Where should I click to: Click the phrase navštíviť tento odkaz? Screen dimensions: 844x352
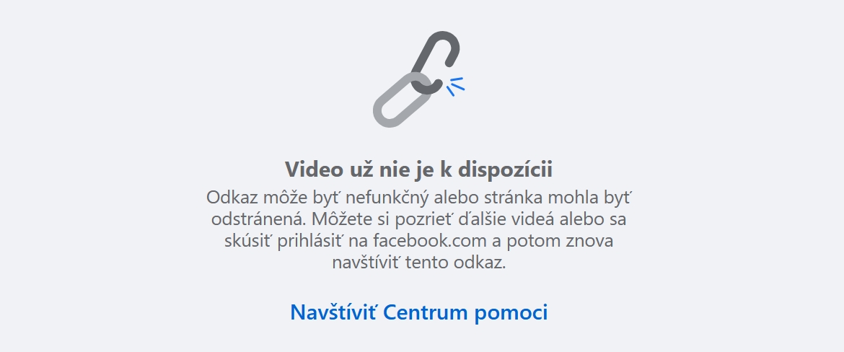[x=419, y=263]
